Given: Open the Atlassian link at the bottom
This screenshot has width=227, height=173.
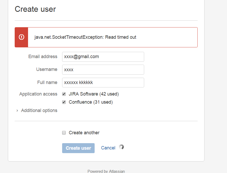Looking at the screenshot, I should tap(117, 171).
